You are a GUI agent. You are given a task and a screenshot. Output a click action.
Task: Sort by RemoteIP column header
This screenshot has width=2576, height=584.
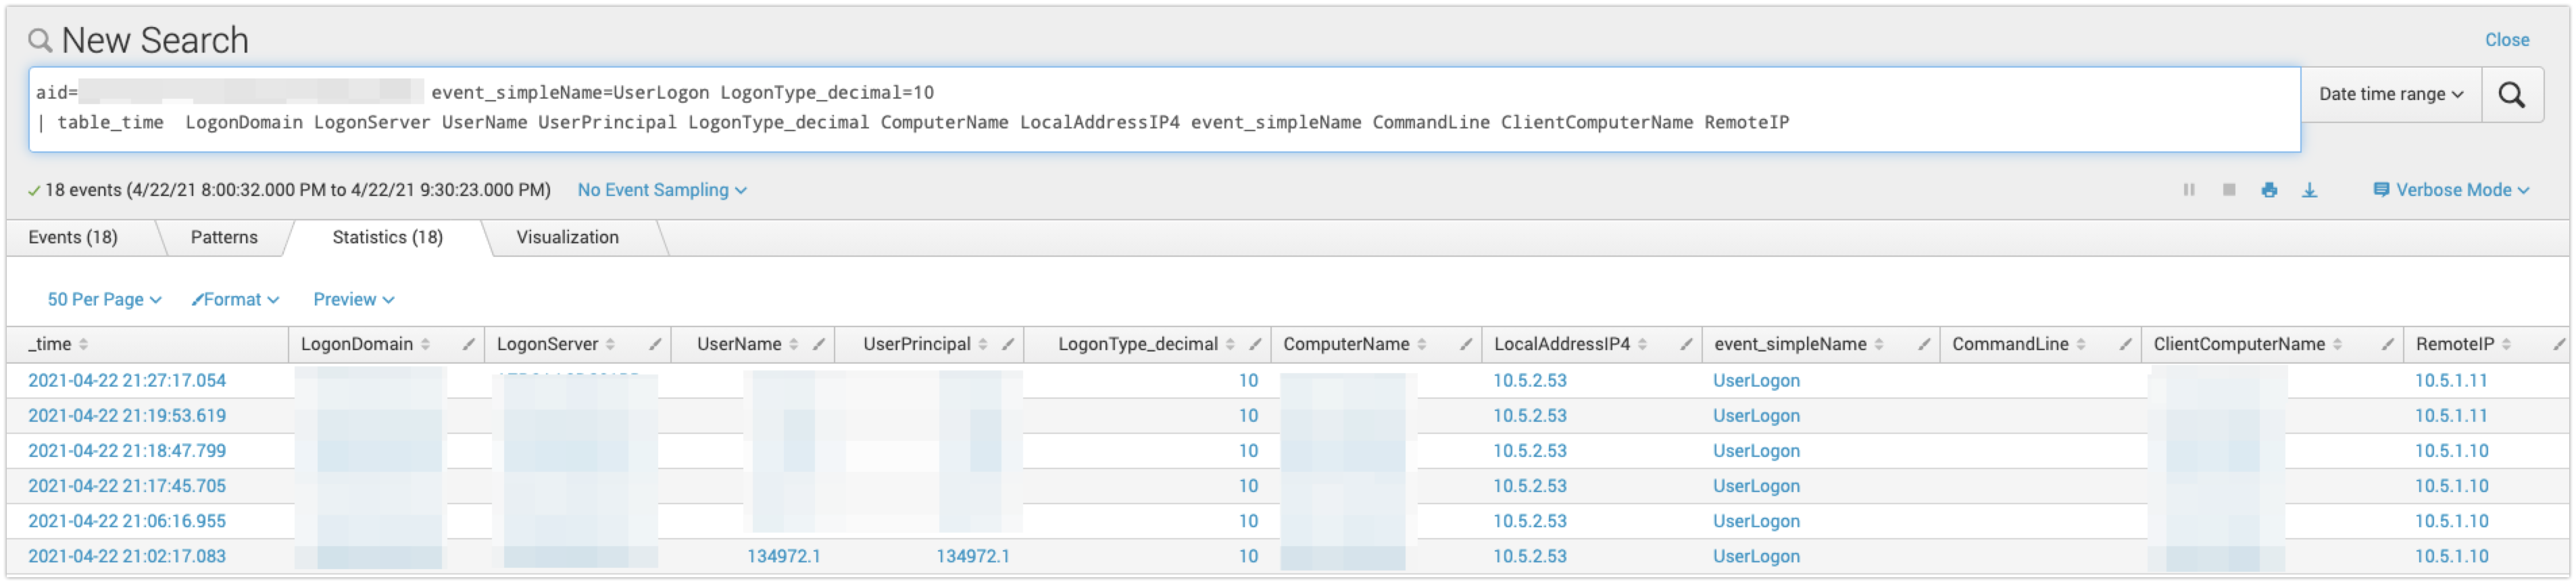click(2464, 344)
